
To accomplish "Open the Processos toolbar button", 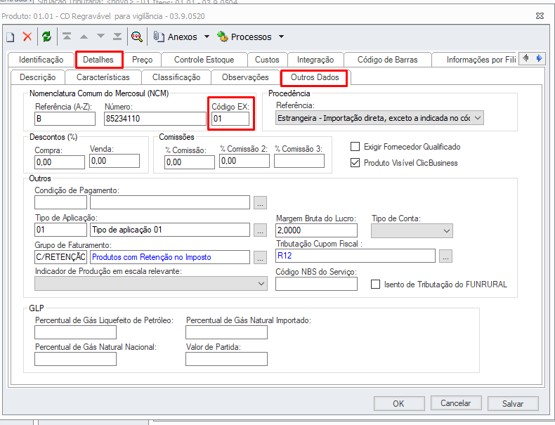I will point(244,37).
